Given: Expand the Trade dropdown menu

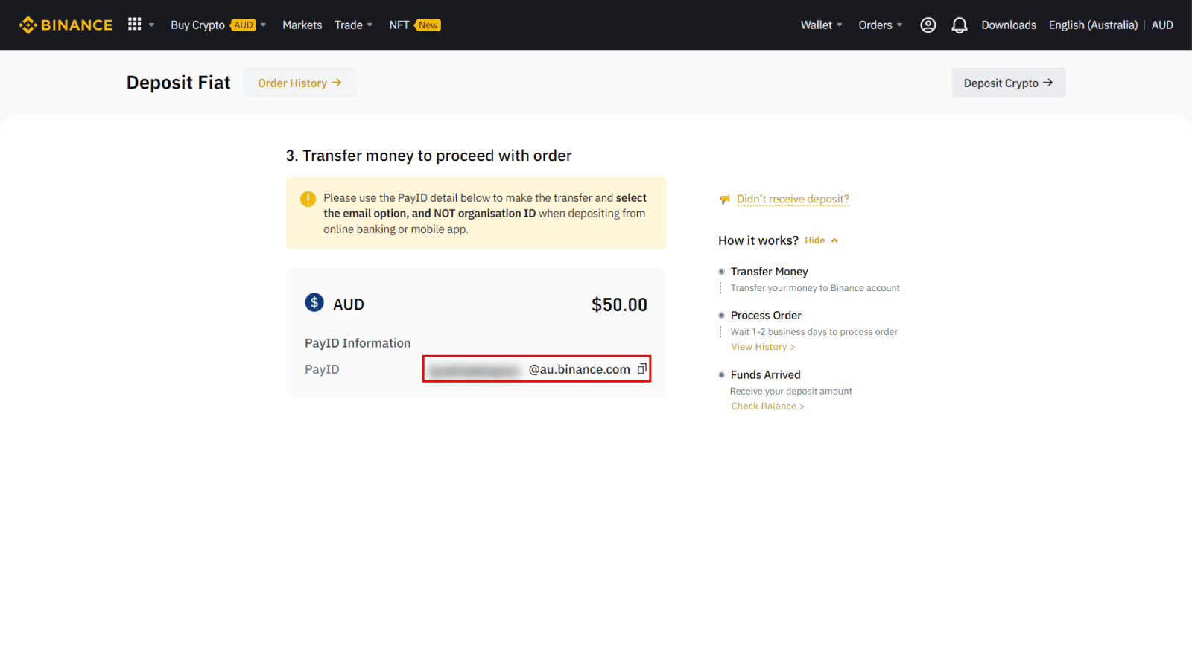Looking at the screenshot, I should coord(353,25).
